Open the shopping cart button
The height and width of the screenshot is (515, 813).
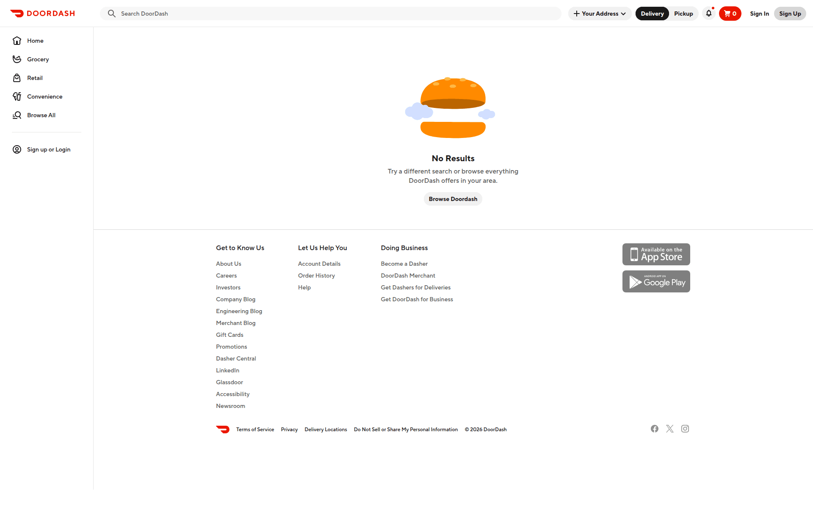730,14
